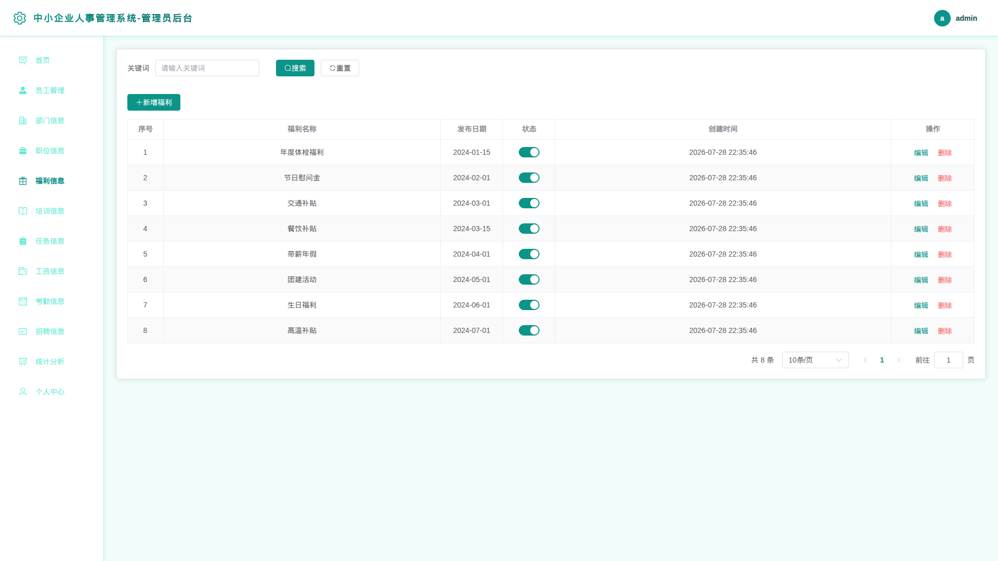Click the 重置 reset button
This screenshot has width=998, height=561.
click(339, 68)
